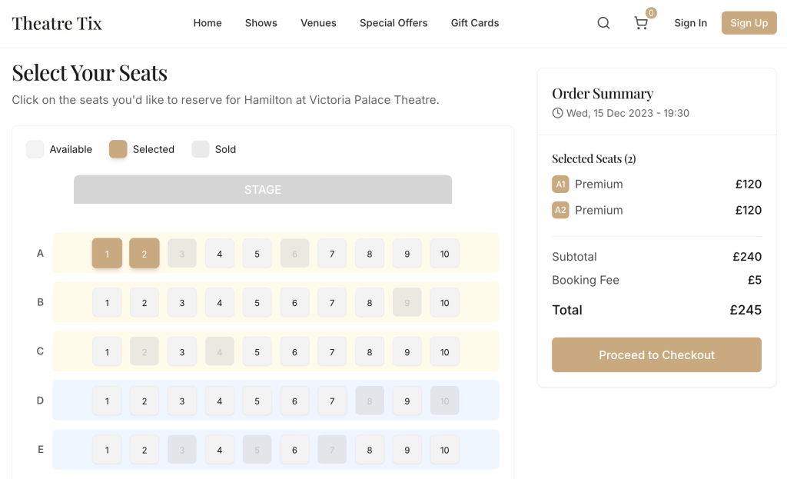Select seat 1 in row D
Viewport: 787px width, 479px height.
point(107,401)
